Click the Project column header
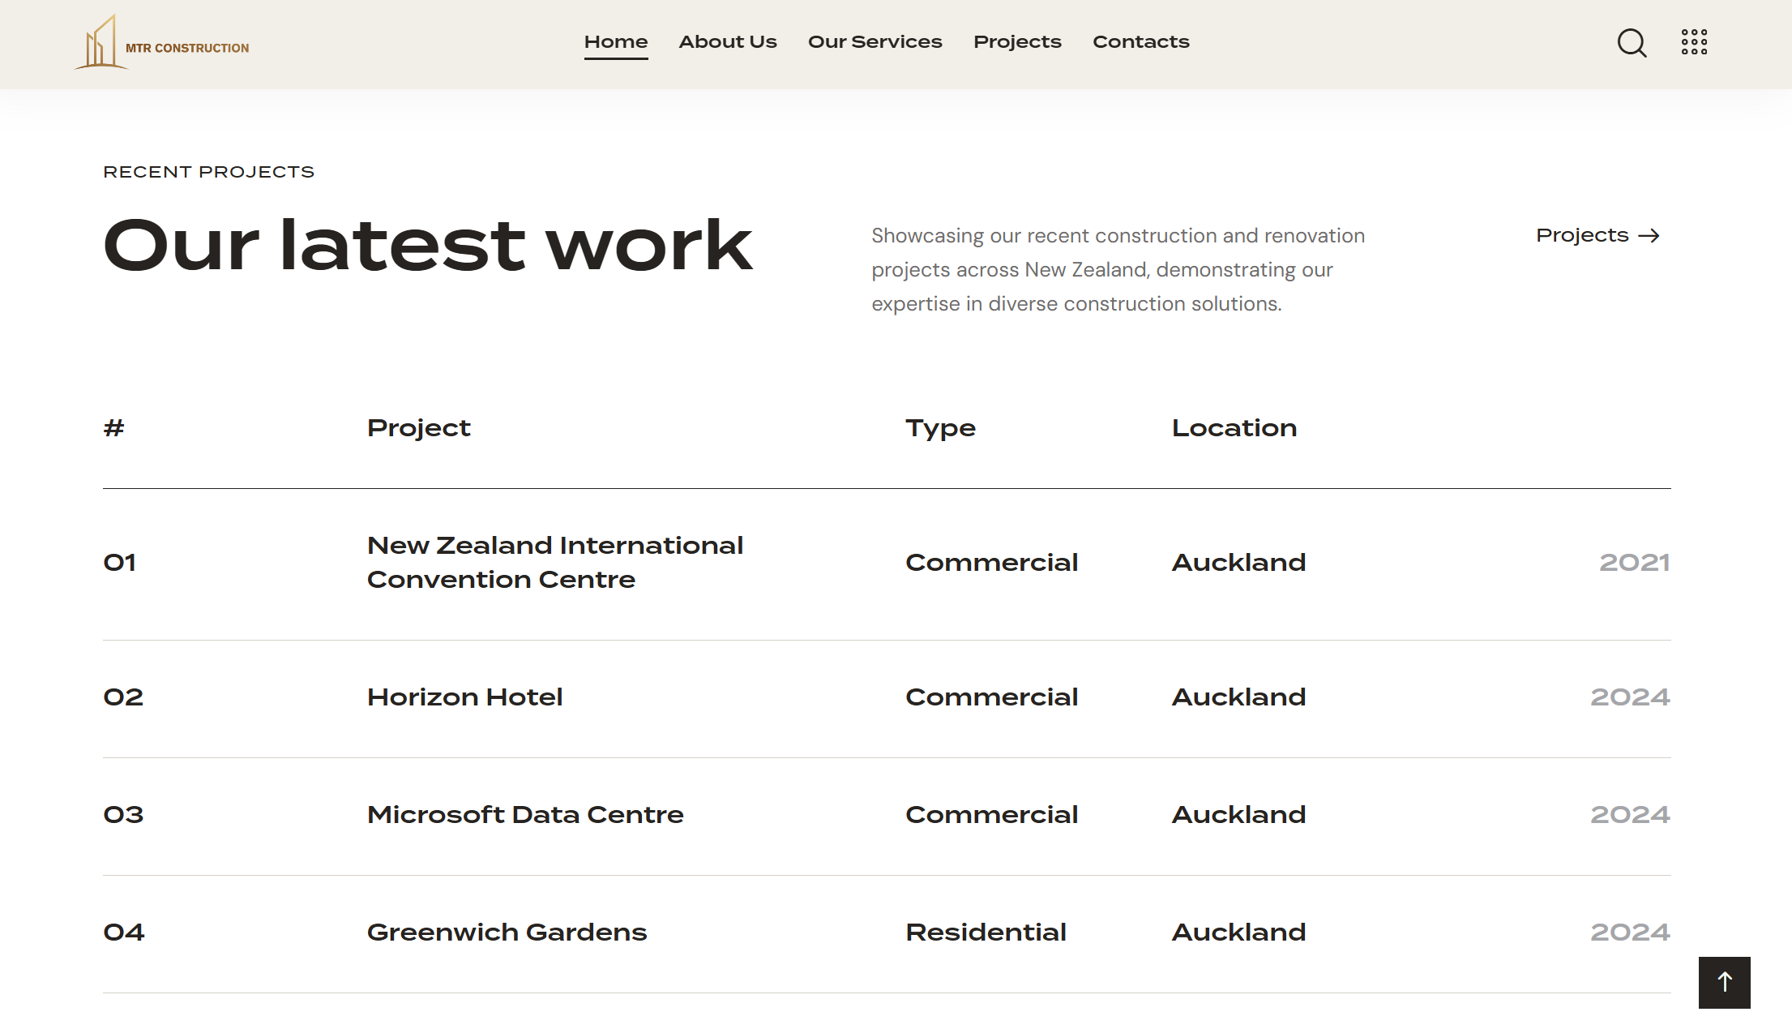 tap(418, 428)
